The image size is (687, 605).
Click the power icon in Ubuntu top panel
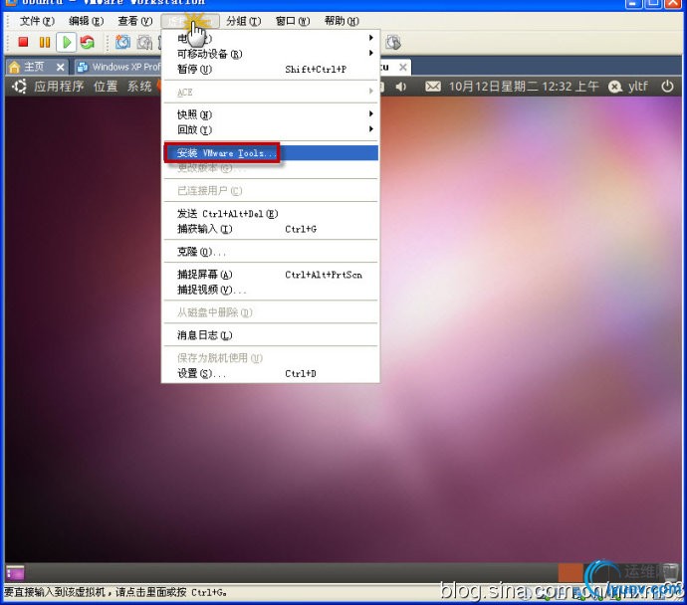pyautogui.click(x=667, y=87)
